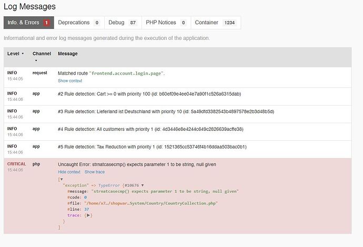This screenshot has height=247, width=363.
Task: Show trace for the uncaught error
Action: [95, 172]
